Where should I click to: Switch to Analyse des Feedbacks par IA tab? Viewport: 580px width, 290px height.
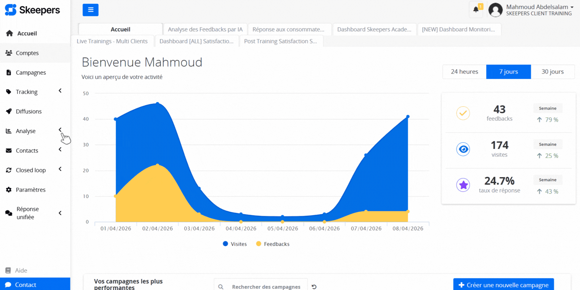(x=205, y=29)
